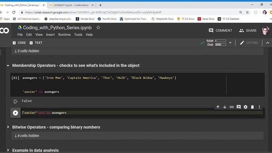Open the Insert menu
Image resolution: width=272 pixels, height=153 pixels.
pyautogui.click(x=50, y=35)
